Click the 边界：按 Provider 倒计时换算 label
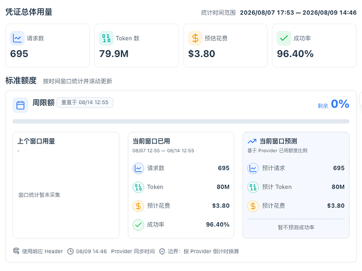 pyautogui.click(x=204, y=251)
